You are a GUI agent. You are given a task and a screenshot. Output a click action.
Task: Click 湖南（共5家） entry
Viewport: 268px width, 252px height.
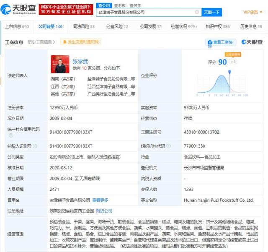point(63,79)
